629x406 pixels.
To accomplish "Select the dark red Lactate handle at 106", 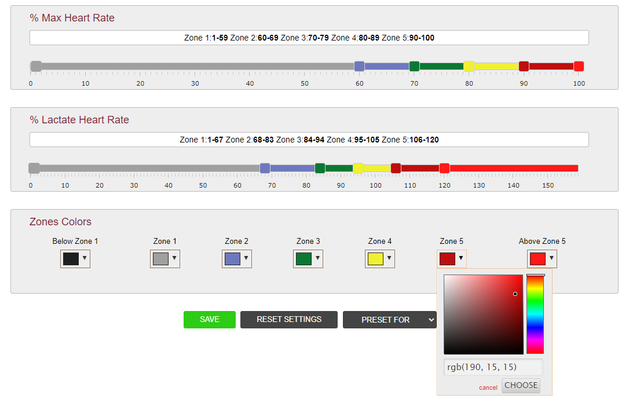I will [x=396, y=168].
